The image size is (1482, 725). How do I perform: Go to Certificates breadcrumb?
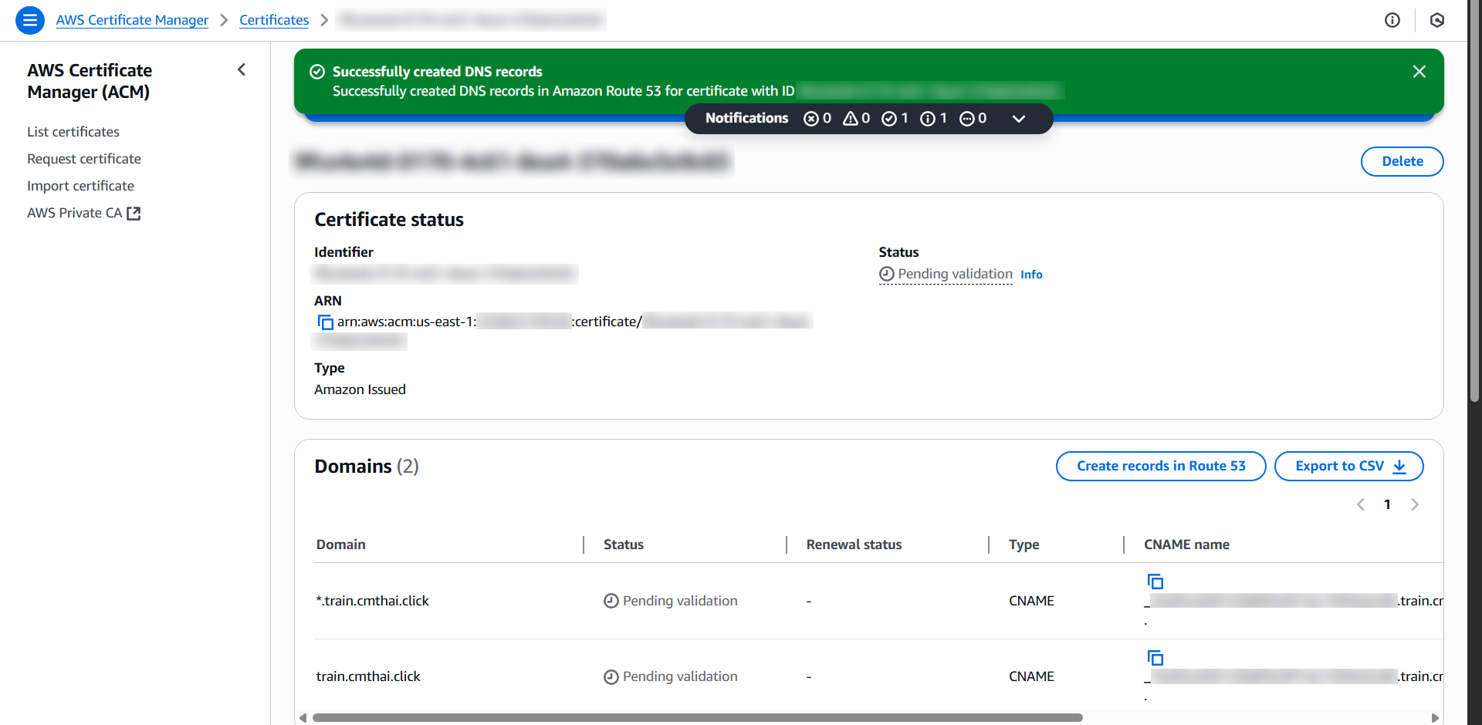[x=274, y=20]
